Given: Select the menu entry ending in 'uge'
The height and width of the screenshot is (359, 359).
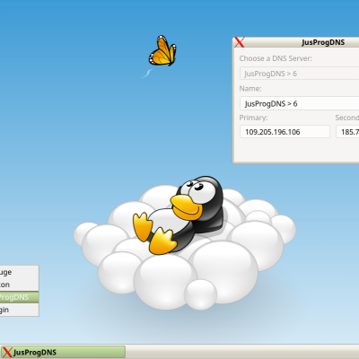Looking at the screenshot, I should point(19,272).
